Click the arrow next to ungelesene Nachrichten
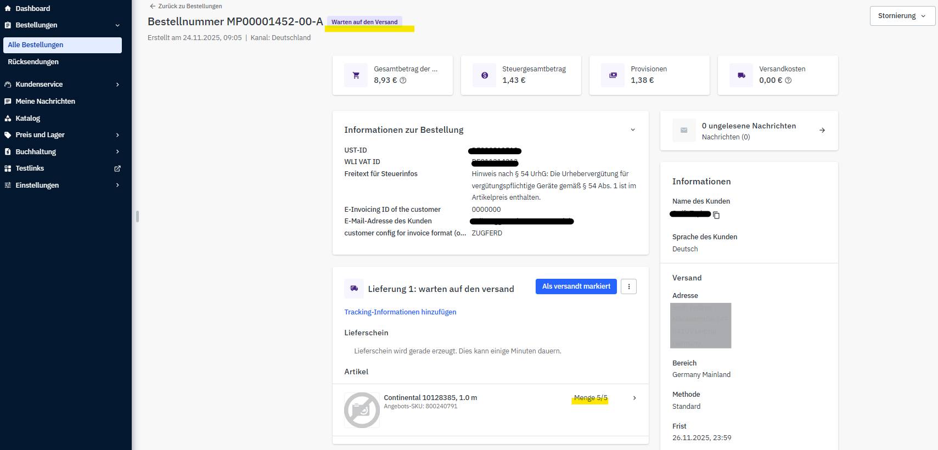 click(822, 131)
